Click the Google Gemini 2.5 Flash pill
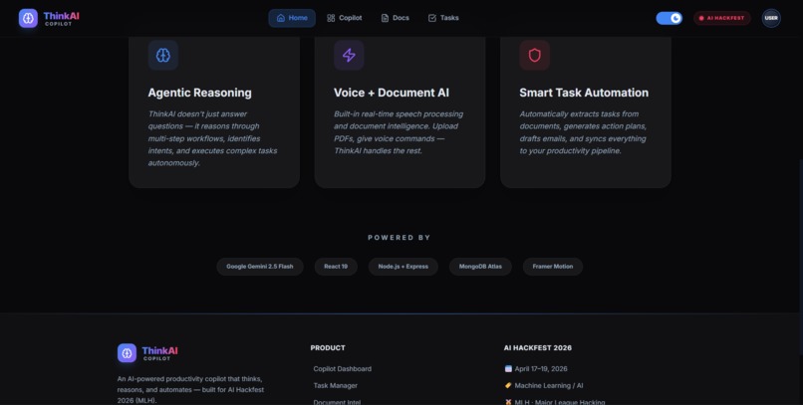 pyautogui.click(x=260, y=267)
